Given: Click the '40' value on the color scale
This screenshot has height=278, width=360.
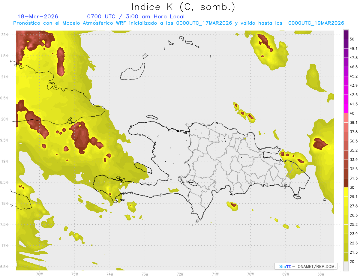Looking at the screenshot, I should (x=352, y=114).
